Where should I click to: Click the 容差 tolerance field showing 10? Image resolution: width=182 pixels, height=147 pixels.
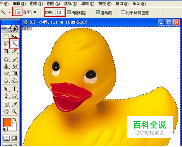pos(60,12)
